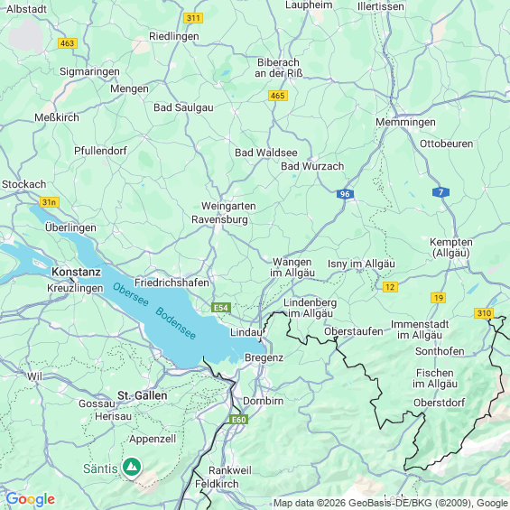This screenshot has height=510, width=510.
Task: Click the yellow 463 road sign
Action: pos(68,43)
